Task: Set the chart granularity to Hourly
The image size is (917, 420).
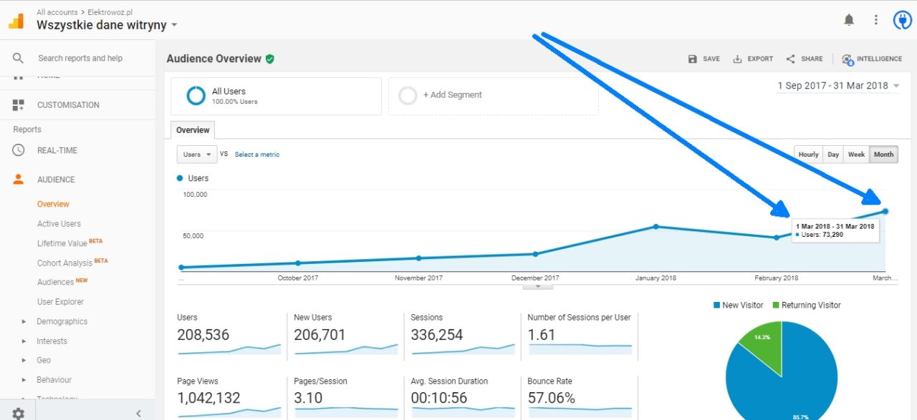Action: coord(809,155)
